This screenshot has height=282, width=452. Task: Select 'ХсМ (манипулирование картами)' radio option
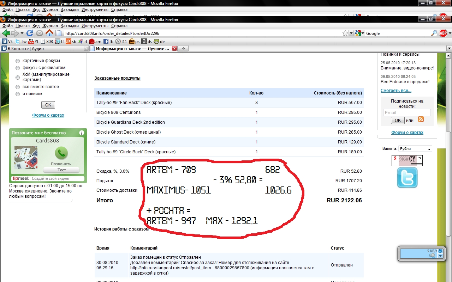click(18, 77)
